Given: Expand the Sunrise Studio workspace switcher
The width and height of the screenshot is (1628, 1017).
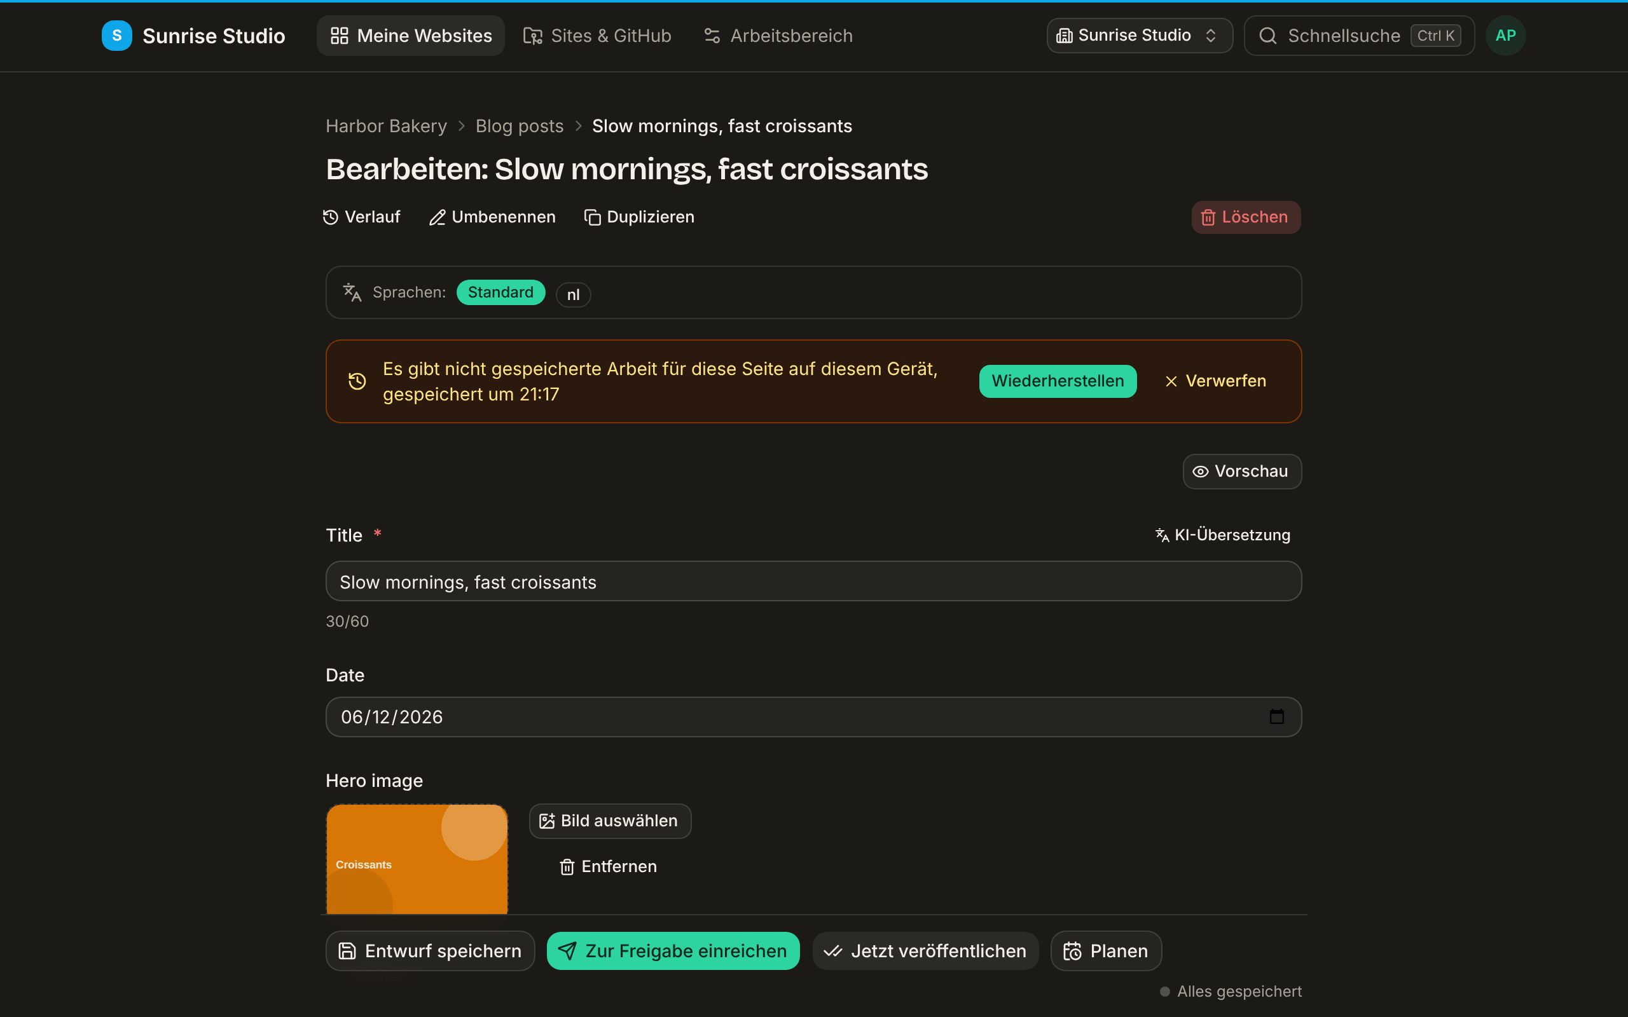Looking at the screenshot, I should (1139, 36).
